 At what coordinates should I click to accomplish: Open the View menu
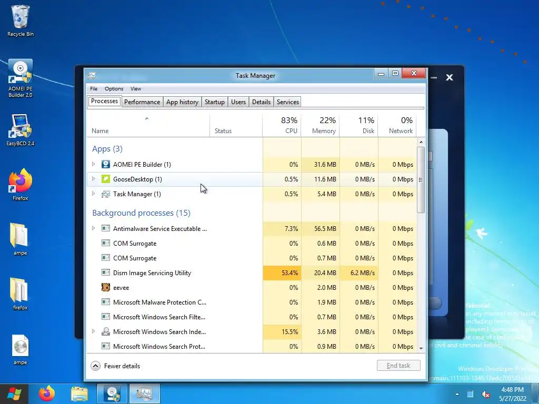point(136,88)
